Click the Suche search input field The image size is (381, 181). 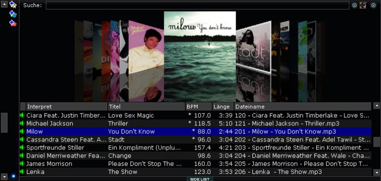click(197, 5)
